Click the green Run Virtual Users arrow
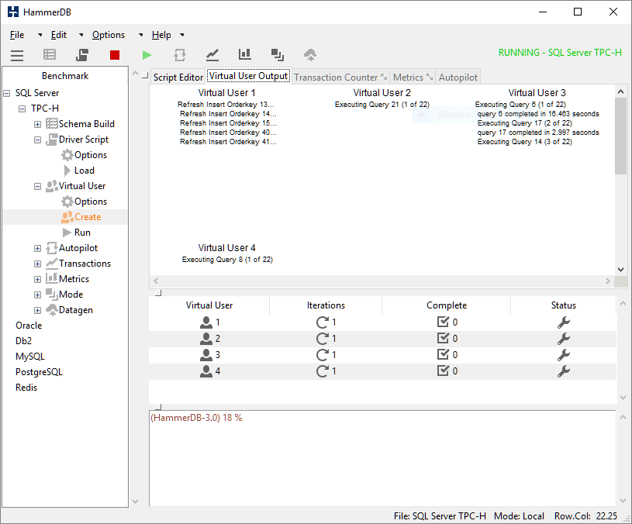Viewport: 632px width, 524px height. coord(147,55)
